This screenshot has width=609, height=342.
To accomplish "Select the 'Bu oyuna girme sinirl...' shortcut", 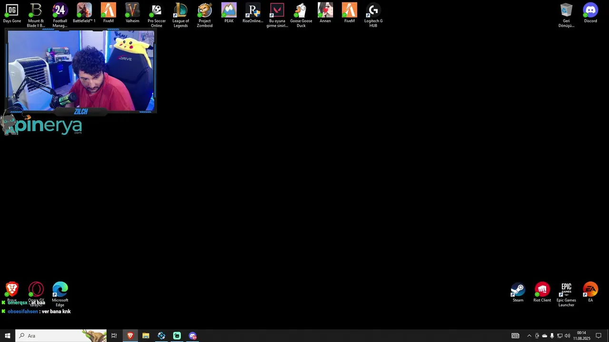I will point(277,15).
